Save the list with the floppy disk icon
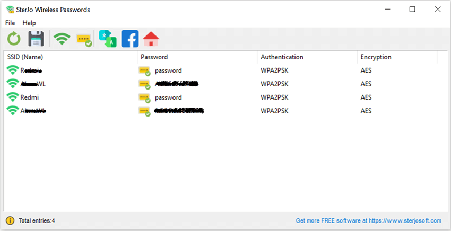This screenshot has height=231, width=451. point(36,39)
